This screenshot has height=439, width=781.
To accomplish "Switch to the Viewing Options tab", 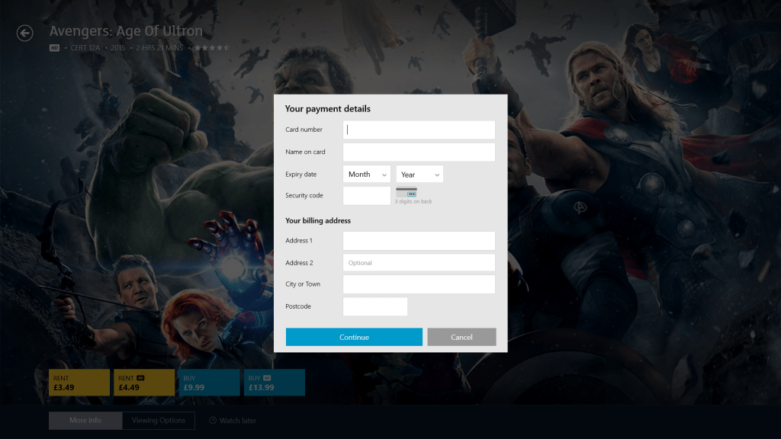I will point(159,421).
